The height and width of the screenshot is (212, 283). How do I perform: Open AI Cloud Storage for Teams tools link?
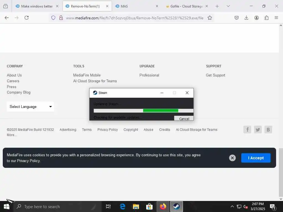[x=95, y=81]
